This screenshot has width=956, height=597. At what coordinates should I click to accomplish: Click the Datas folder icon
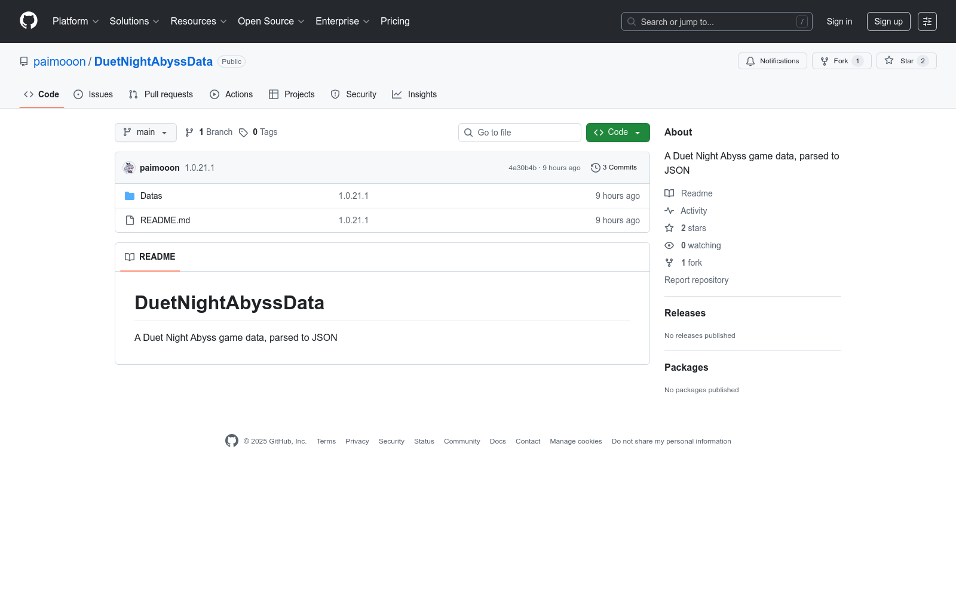(130, 196)
